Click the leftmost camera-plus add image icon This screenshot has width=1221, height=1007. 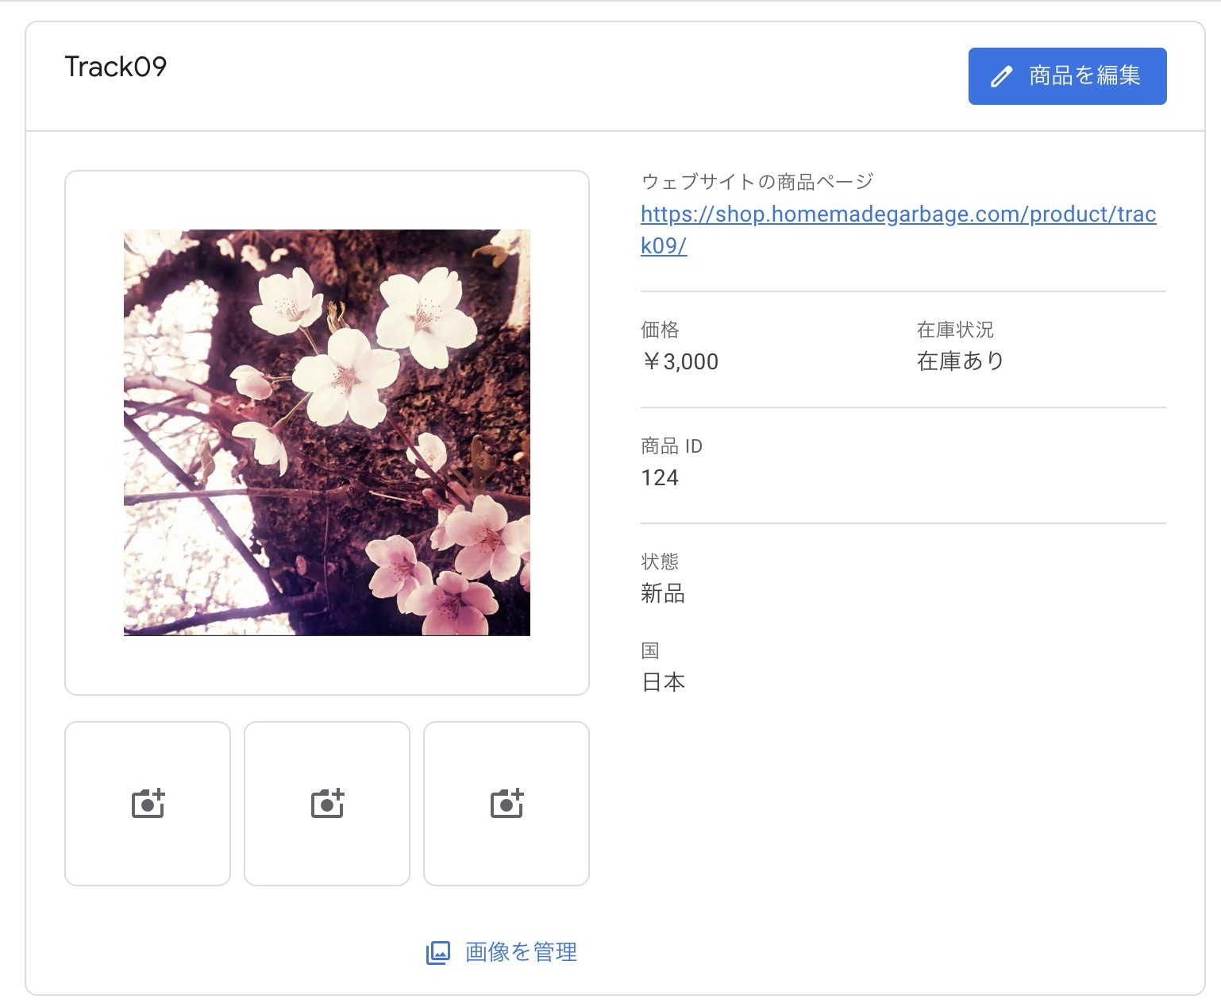(147, 803)
